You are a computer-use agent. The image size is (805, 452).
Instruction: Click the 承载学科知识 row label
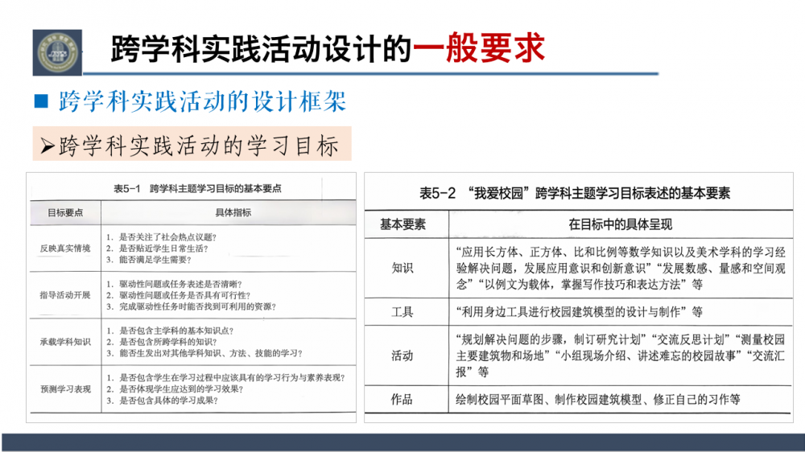pyautogui.click(x=65, y=342)
